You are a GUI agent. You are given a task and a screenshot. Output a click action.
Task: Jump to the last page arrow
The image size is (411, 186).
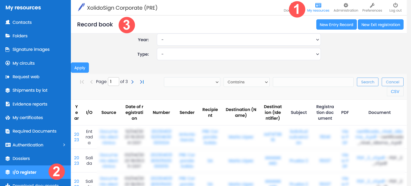pyautogui.click(x=142, y=82)
